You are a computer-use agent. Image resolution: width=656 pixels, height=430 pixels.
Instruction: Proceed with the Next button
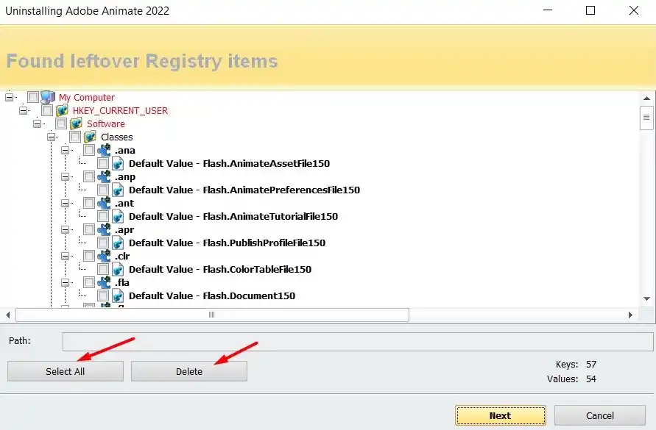coord(501,415)
